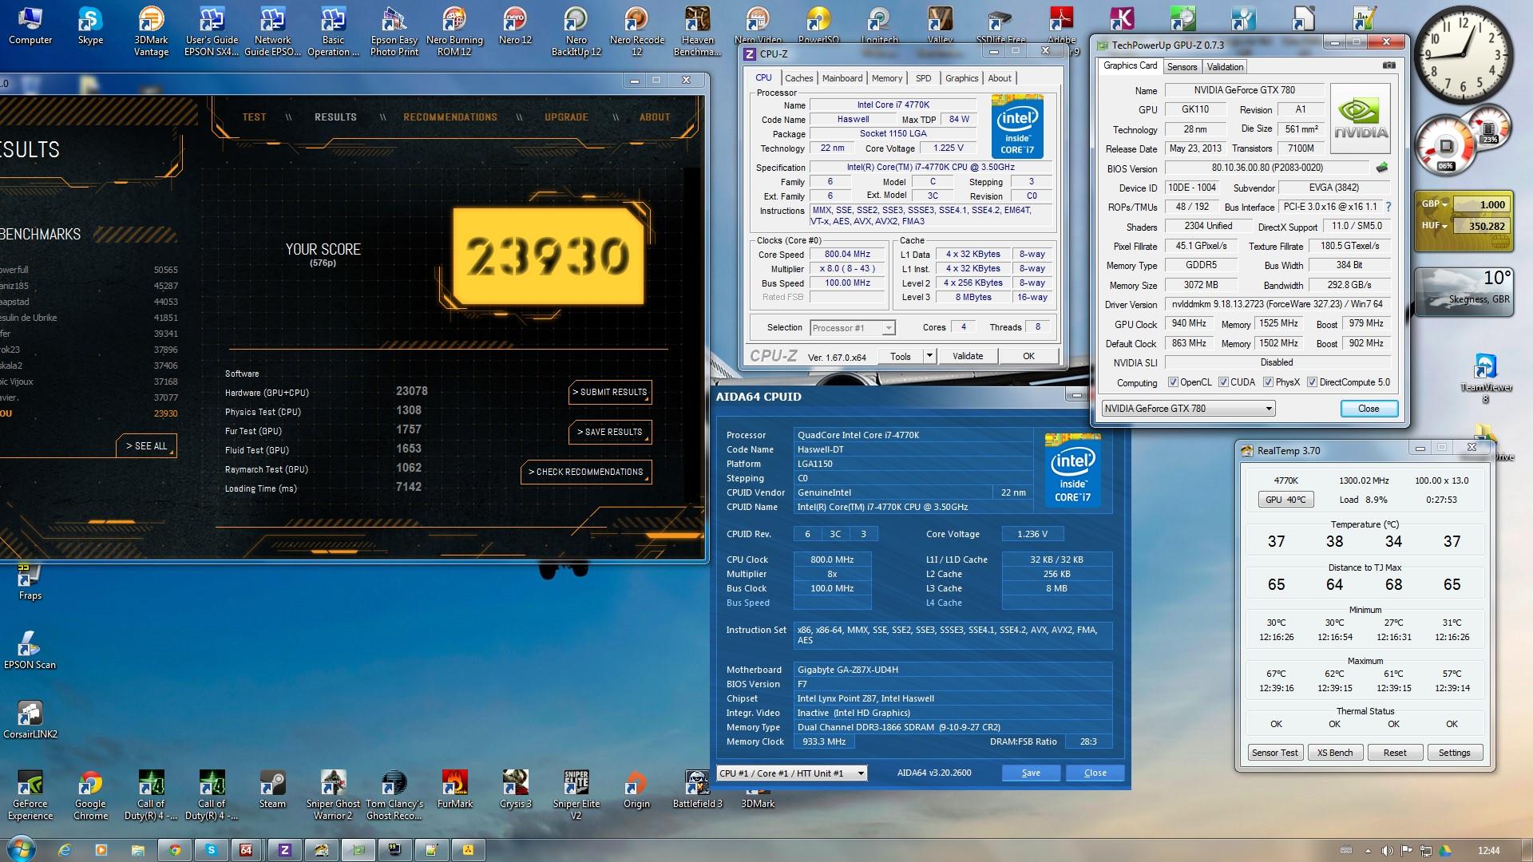The image size is (1533, 862).
Task: Switch to the Validation tab in GPU-Z
Action: (1225, 67)
